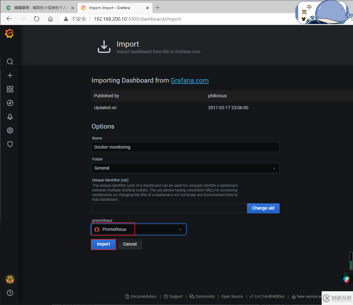Open the Create plus menu in sidebar
Screen dimensions: 353x305
10,75
